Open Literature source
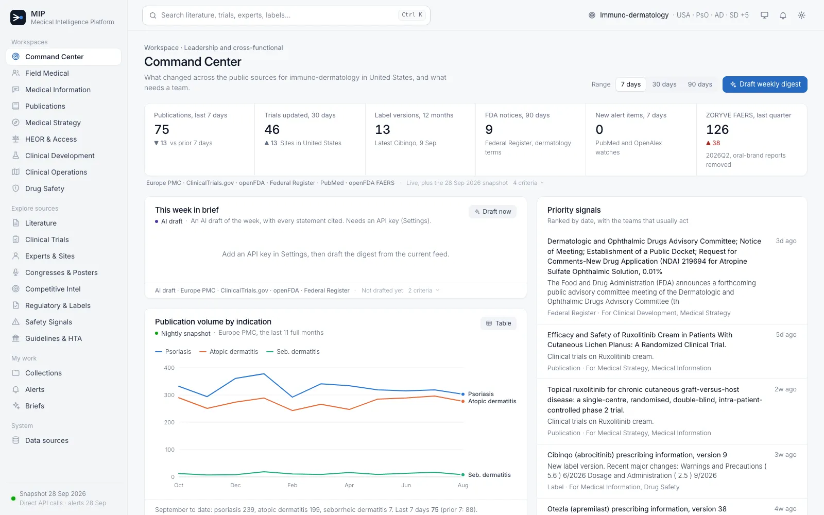Image resolution: width=824 pixels, height=515 pixels. click(63, 223)
